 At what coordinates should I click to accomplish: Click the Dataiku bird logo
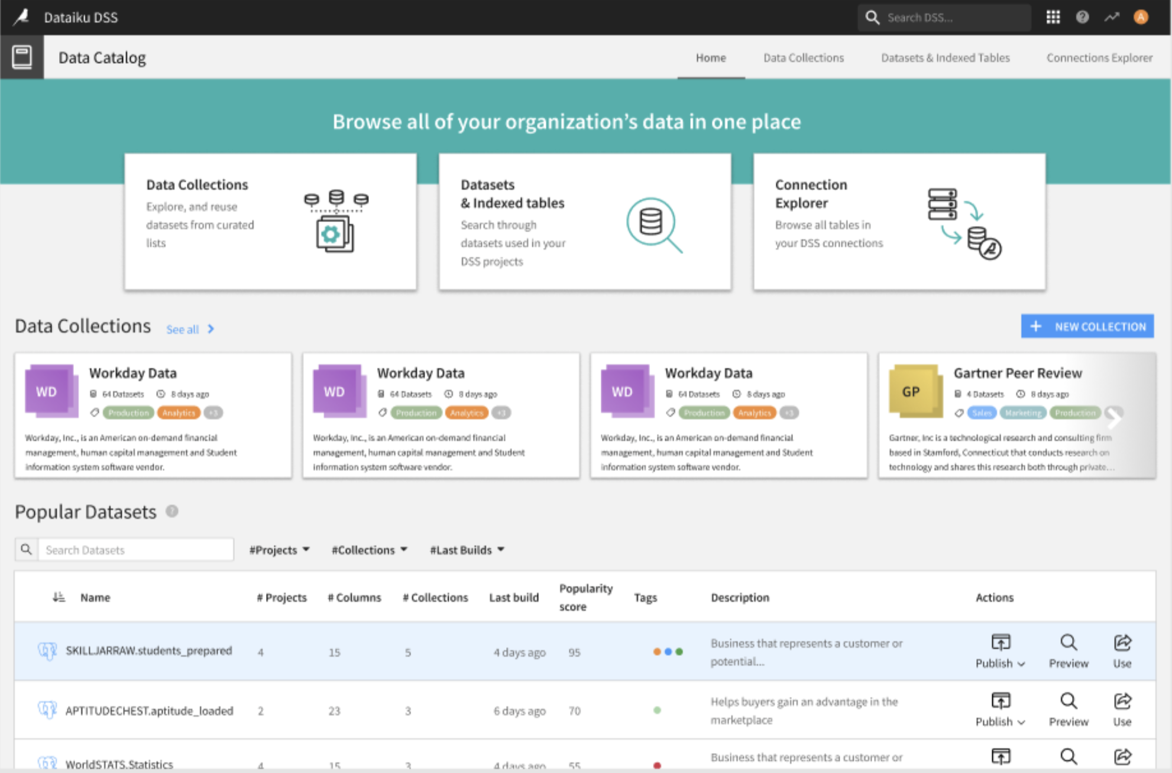(x=21, y=17)
